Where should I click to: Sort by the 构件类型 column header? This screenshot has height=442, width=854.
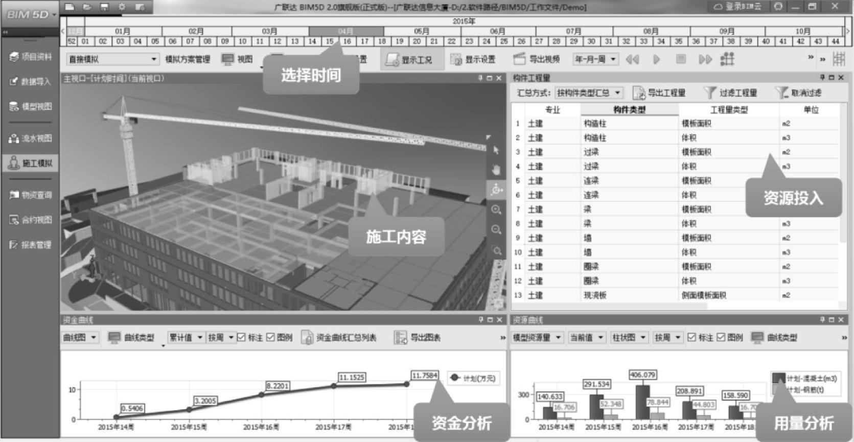pyautogui.click(x=629, y=110)
